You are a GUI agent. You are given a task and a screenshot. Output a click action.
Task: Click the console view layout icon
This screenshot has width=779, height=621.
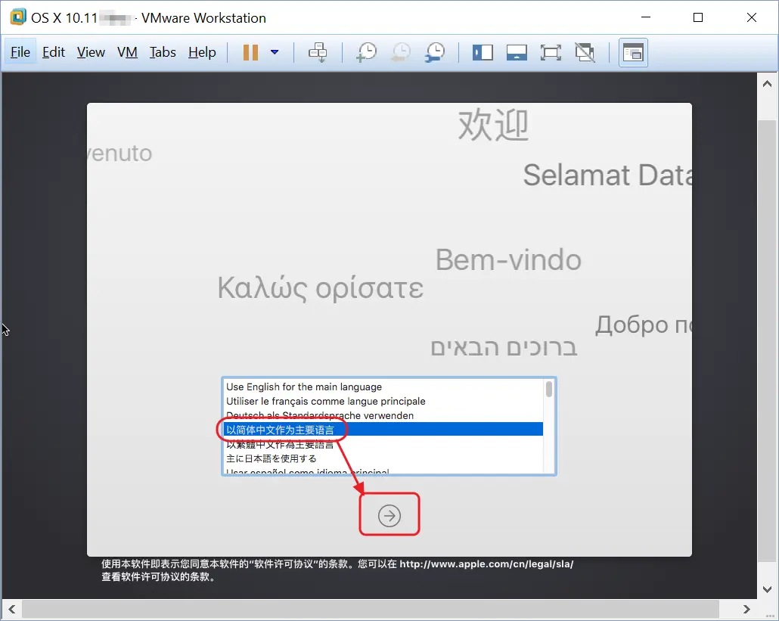(x=633, y=52)
